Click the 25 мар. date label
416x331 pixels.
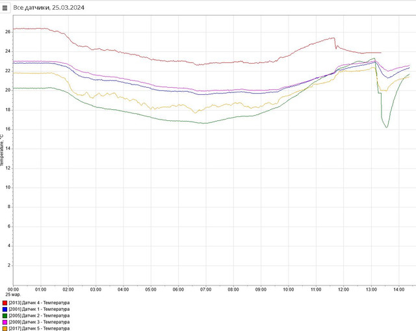[13, 295]
